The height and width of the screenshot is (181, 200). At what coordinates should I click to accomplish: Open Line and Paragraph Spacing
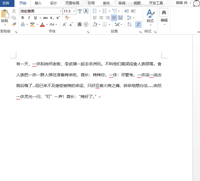click(x=129, y=18)
